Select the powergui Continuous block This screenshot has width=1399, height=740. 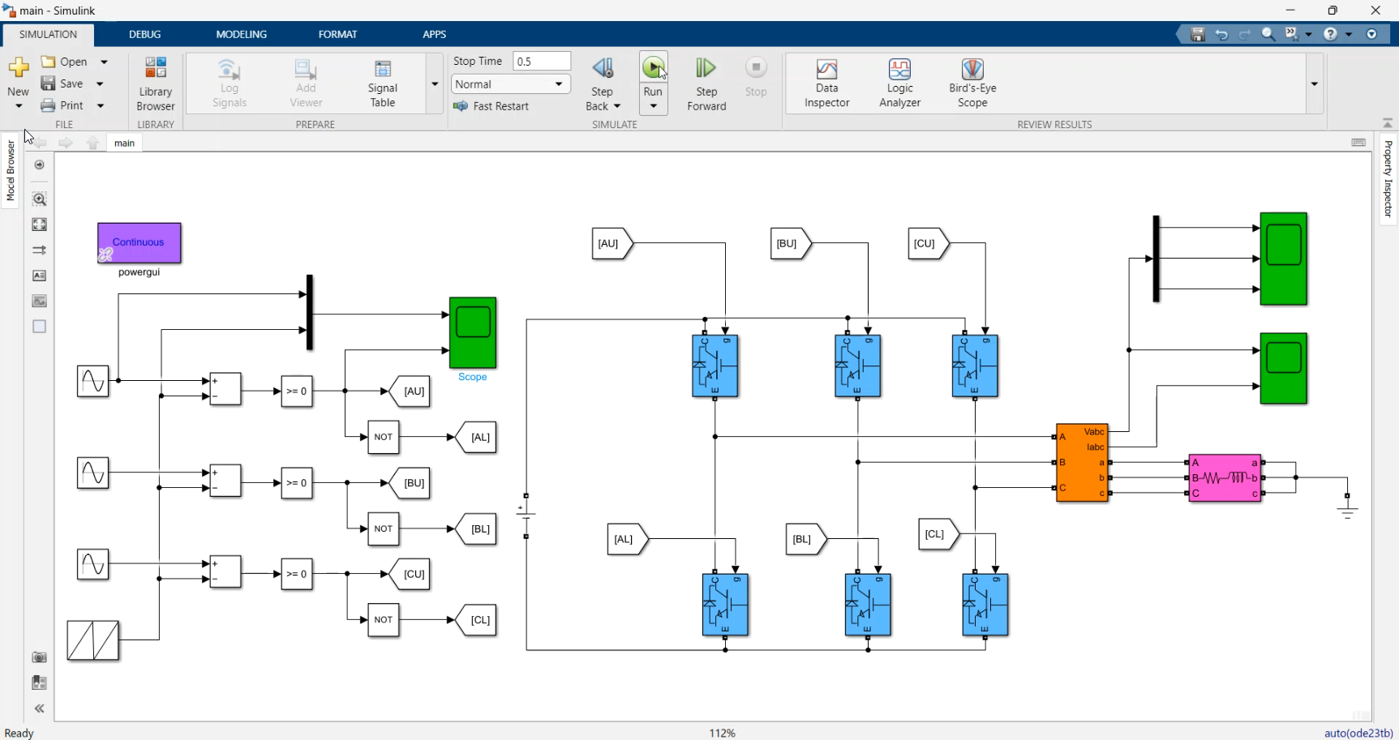(139, 243)
